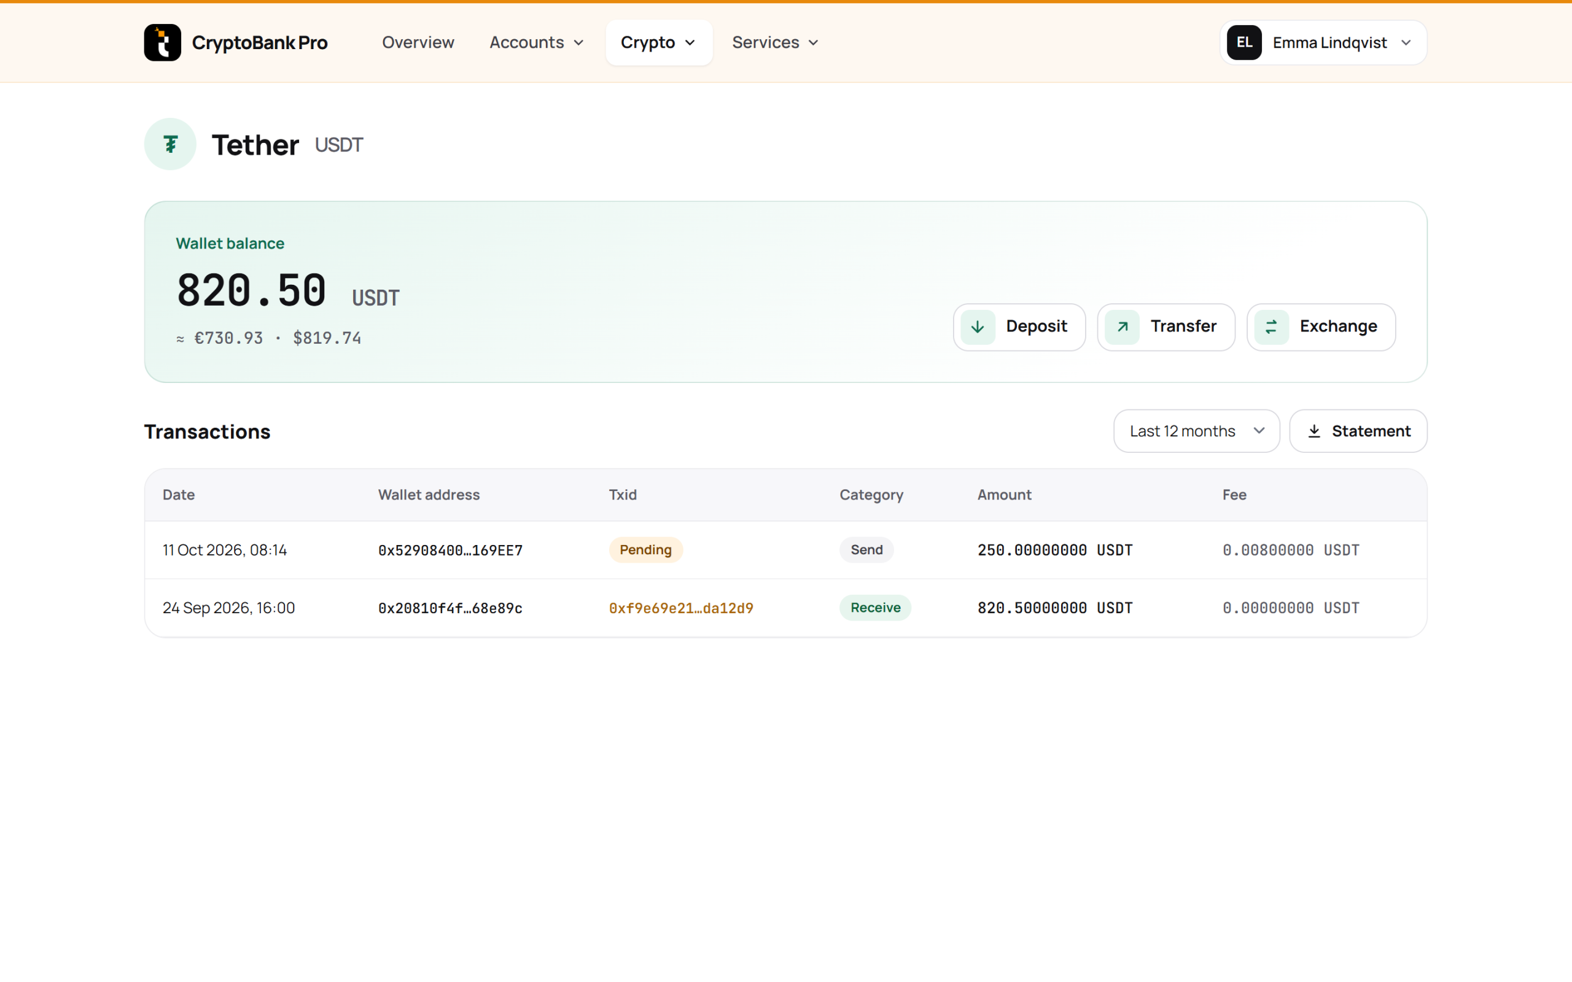Viewport: 1572px width, 982px height.
Task: Click the €730.93 · $819.74 fiat estimate
Action: pos(269,338)
